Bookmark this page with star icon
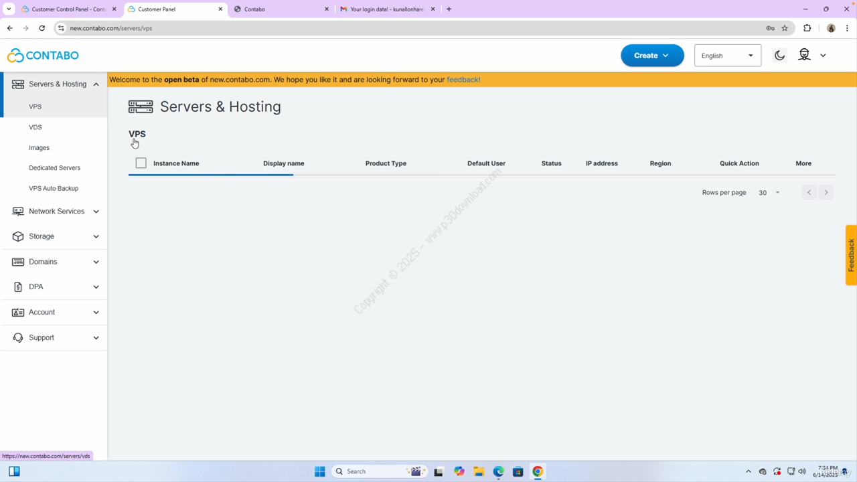 tap(785, 28)
